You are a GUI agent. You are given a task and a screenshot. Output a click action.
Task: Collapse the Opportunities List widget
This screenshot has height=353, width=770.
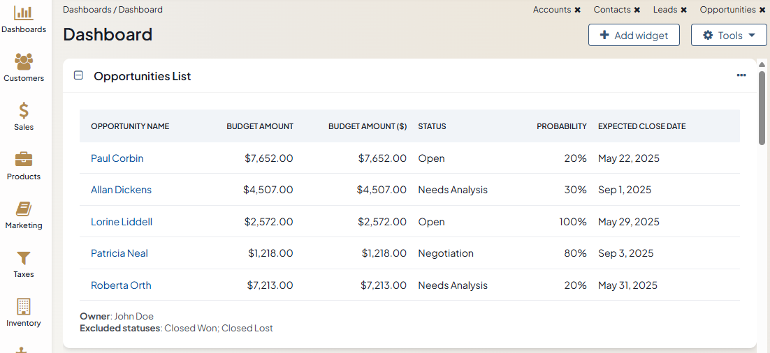(79, 75)
